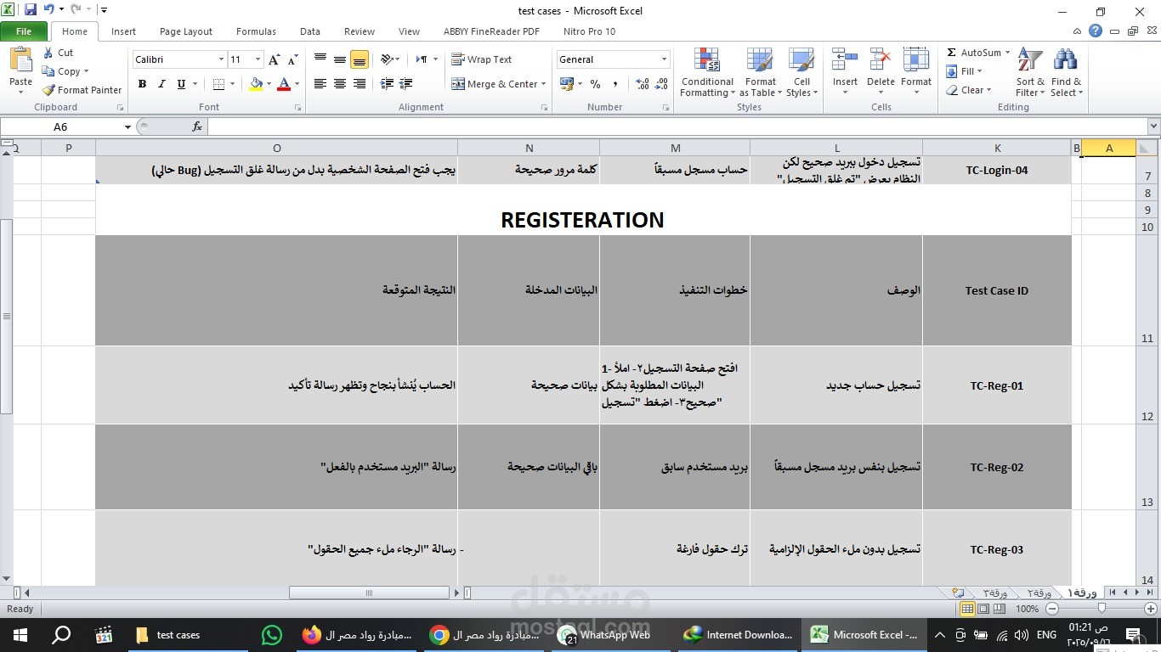Toggle Italic formatting

pyautogui.click(x=161, y=84)
